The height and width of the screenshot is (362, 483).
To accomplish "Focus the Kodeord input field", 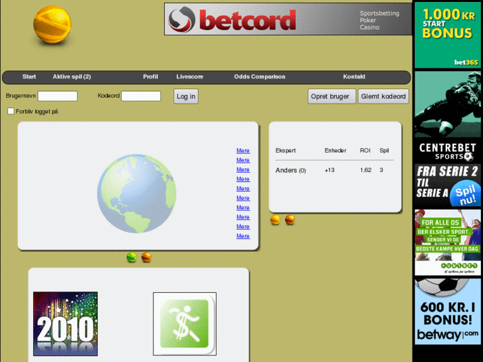I will click(x=141, y=96).
